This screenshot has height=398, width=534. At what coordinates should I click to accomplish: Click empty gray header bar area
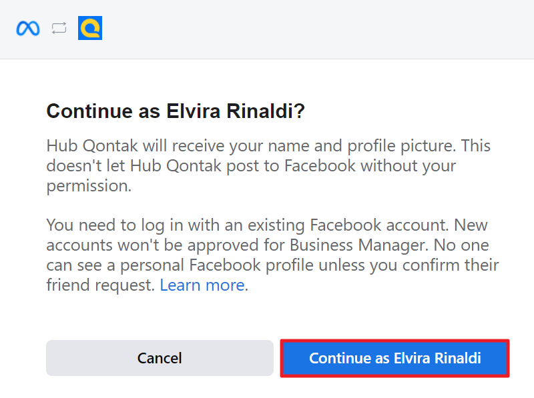coord(306,29)
